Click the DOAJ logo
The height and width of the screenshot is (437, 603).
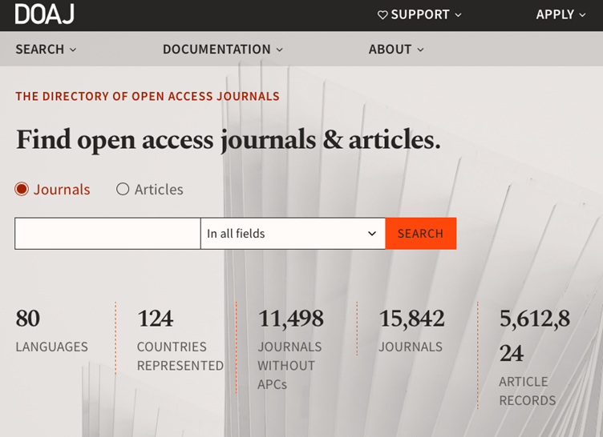[44, 14]
